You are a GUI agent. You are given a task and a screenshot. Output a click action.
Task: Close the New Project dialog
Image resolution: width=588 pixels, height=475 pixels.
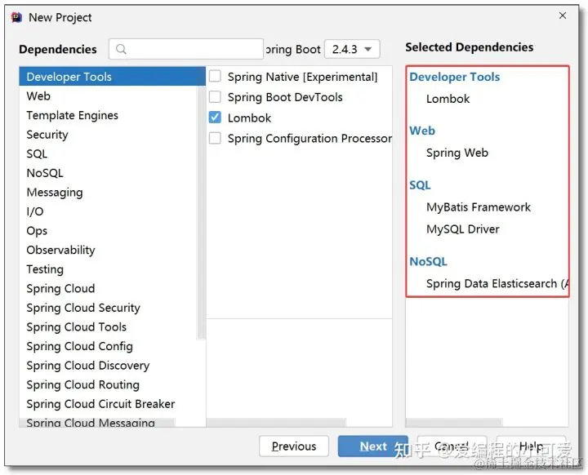563,16
